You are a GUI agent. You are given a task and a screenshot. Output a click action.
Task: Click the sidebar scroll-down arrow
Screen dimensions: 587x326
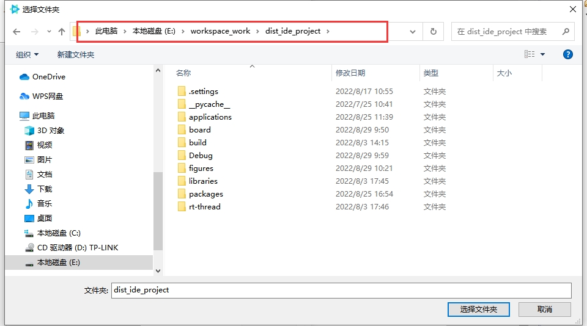coord(158,270)
